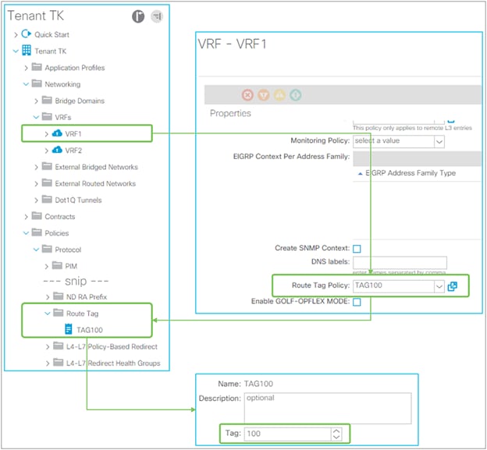Collapse the VRFs chevron
Viewport: 487px width, 450px height.
click(x=36, y=117)
